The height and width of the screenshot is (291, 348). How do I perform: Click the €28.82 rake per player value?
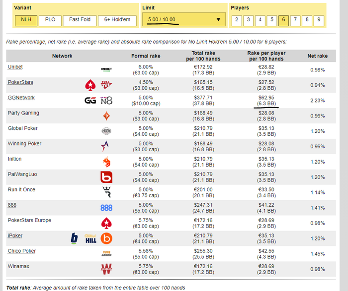(x=266, y=67)
